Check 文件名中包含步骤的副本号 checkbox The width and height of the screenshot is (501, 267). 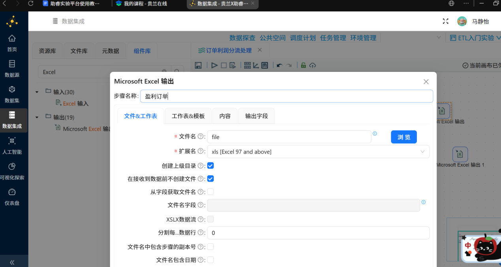point(211,246)
